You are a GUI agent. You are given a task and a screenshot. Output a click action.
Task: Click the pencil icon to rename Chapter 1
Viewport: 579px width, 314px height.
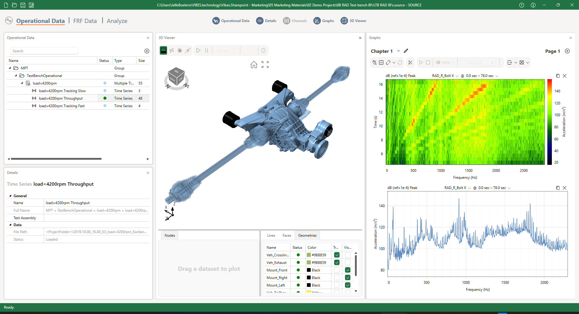pos(406,51)
